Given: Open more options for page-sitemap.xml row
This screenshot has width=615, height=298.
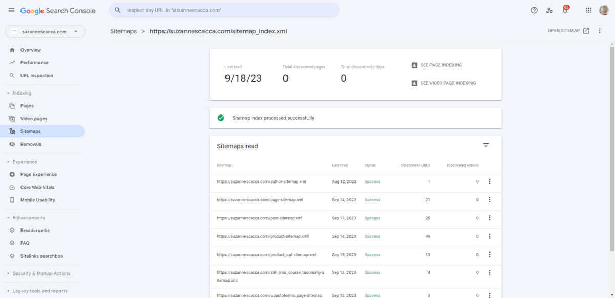Looking at the screenshot, I should [489, 200].
